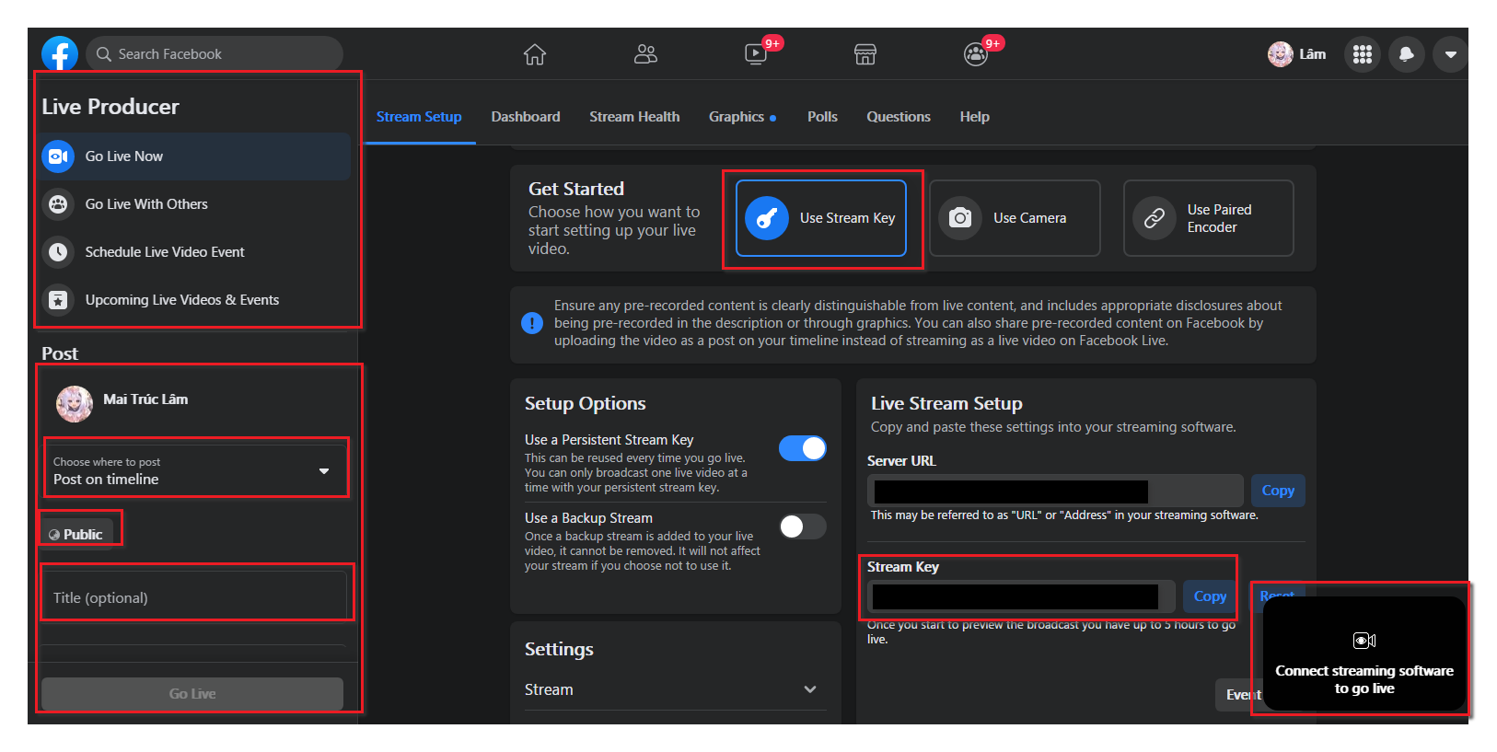
Task: Open the Choose where to post dropdown
Action: click(x=195, y=470)
